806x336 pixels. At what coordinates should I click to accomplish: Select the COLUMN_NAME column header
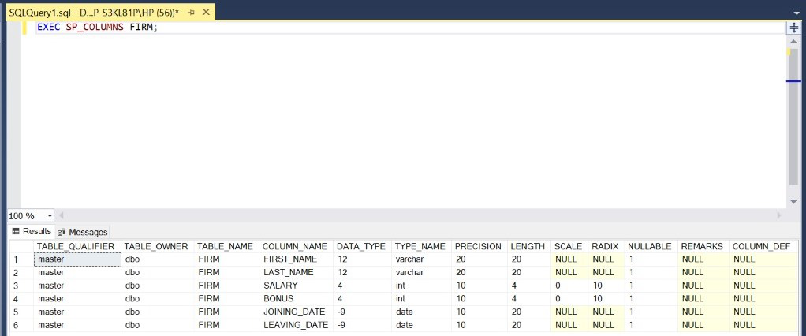point(294,246)
